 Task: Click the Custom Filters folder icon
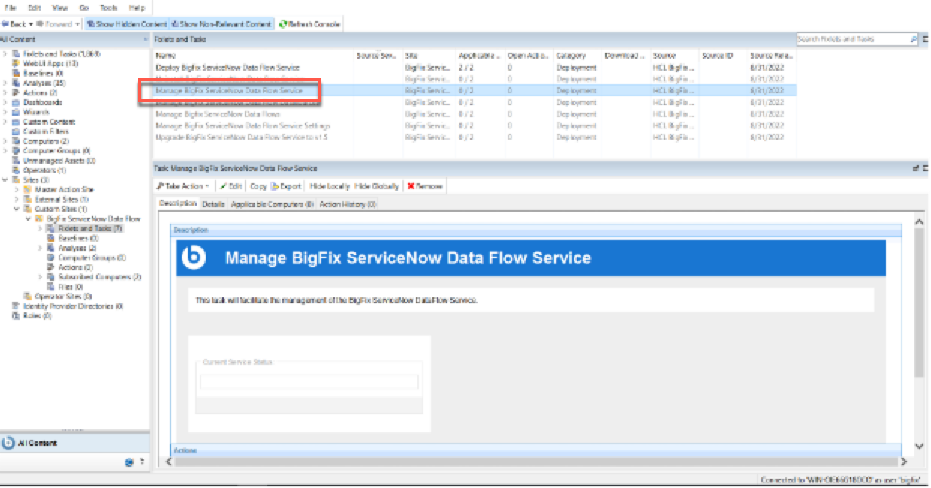point(17,131)
